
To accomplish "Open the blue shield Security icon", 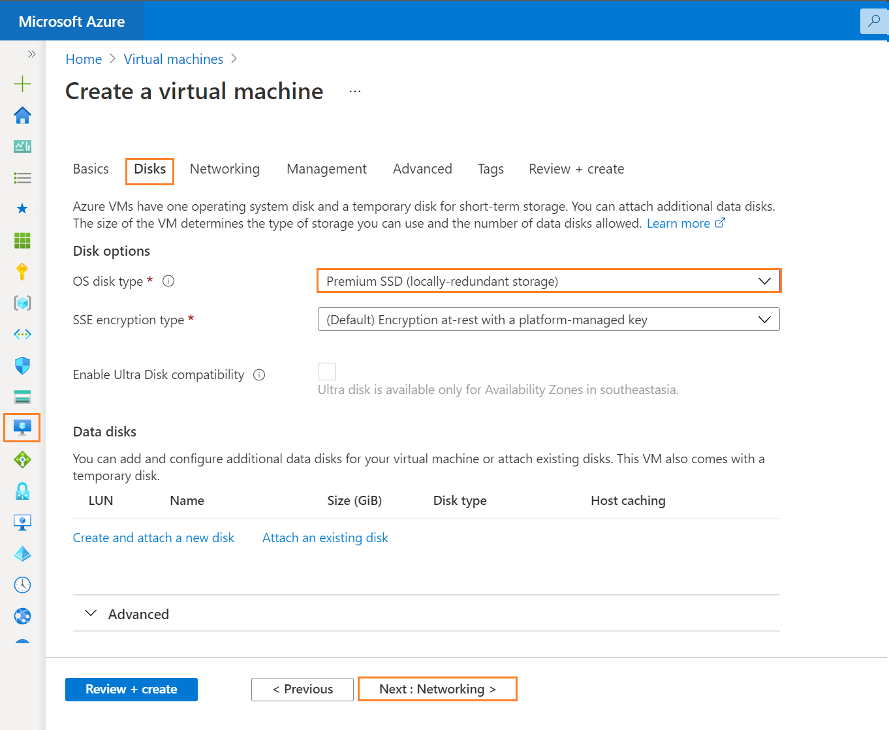I will click(x=22, y=365).
